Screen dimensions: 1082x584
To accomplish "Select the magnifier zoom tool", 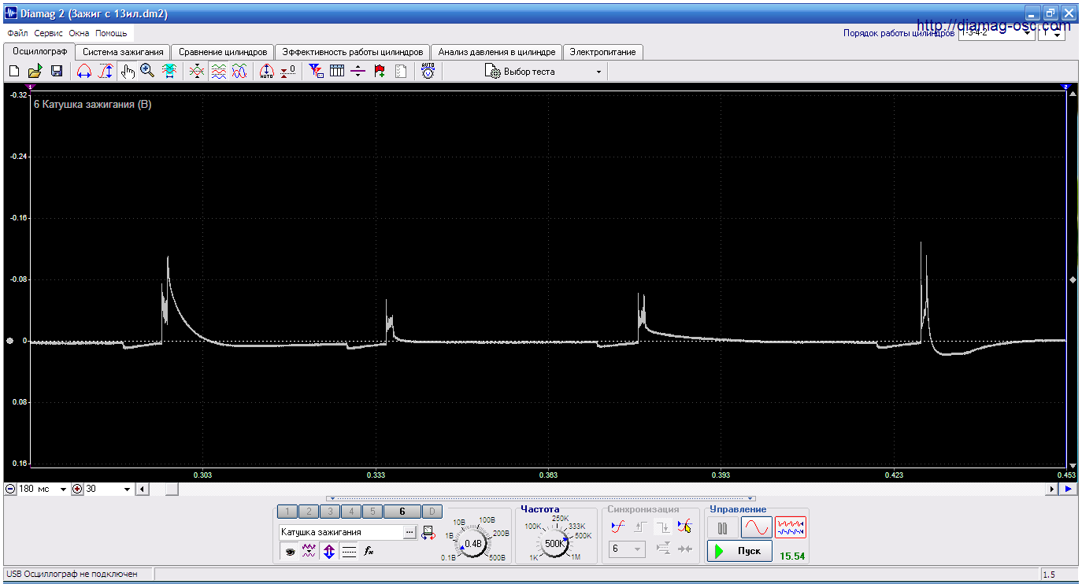I will click(147, 71).
